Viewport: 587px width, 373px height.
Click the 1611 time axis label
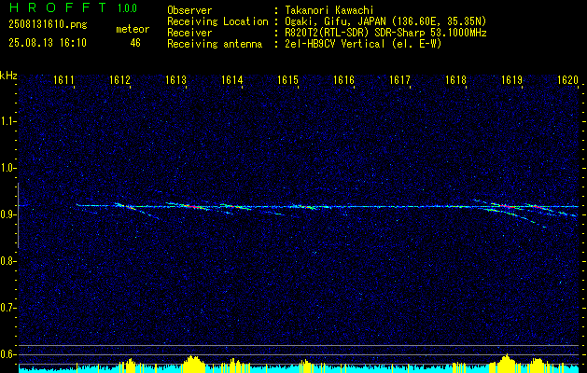tap(63, 80)
